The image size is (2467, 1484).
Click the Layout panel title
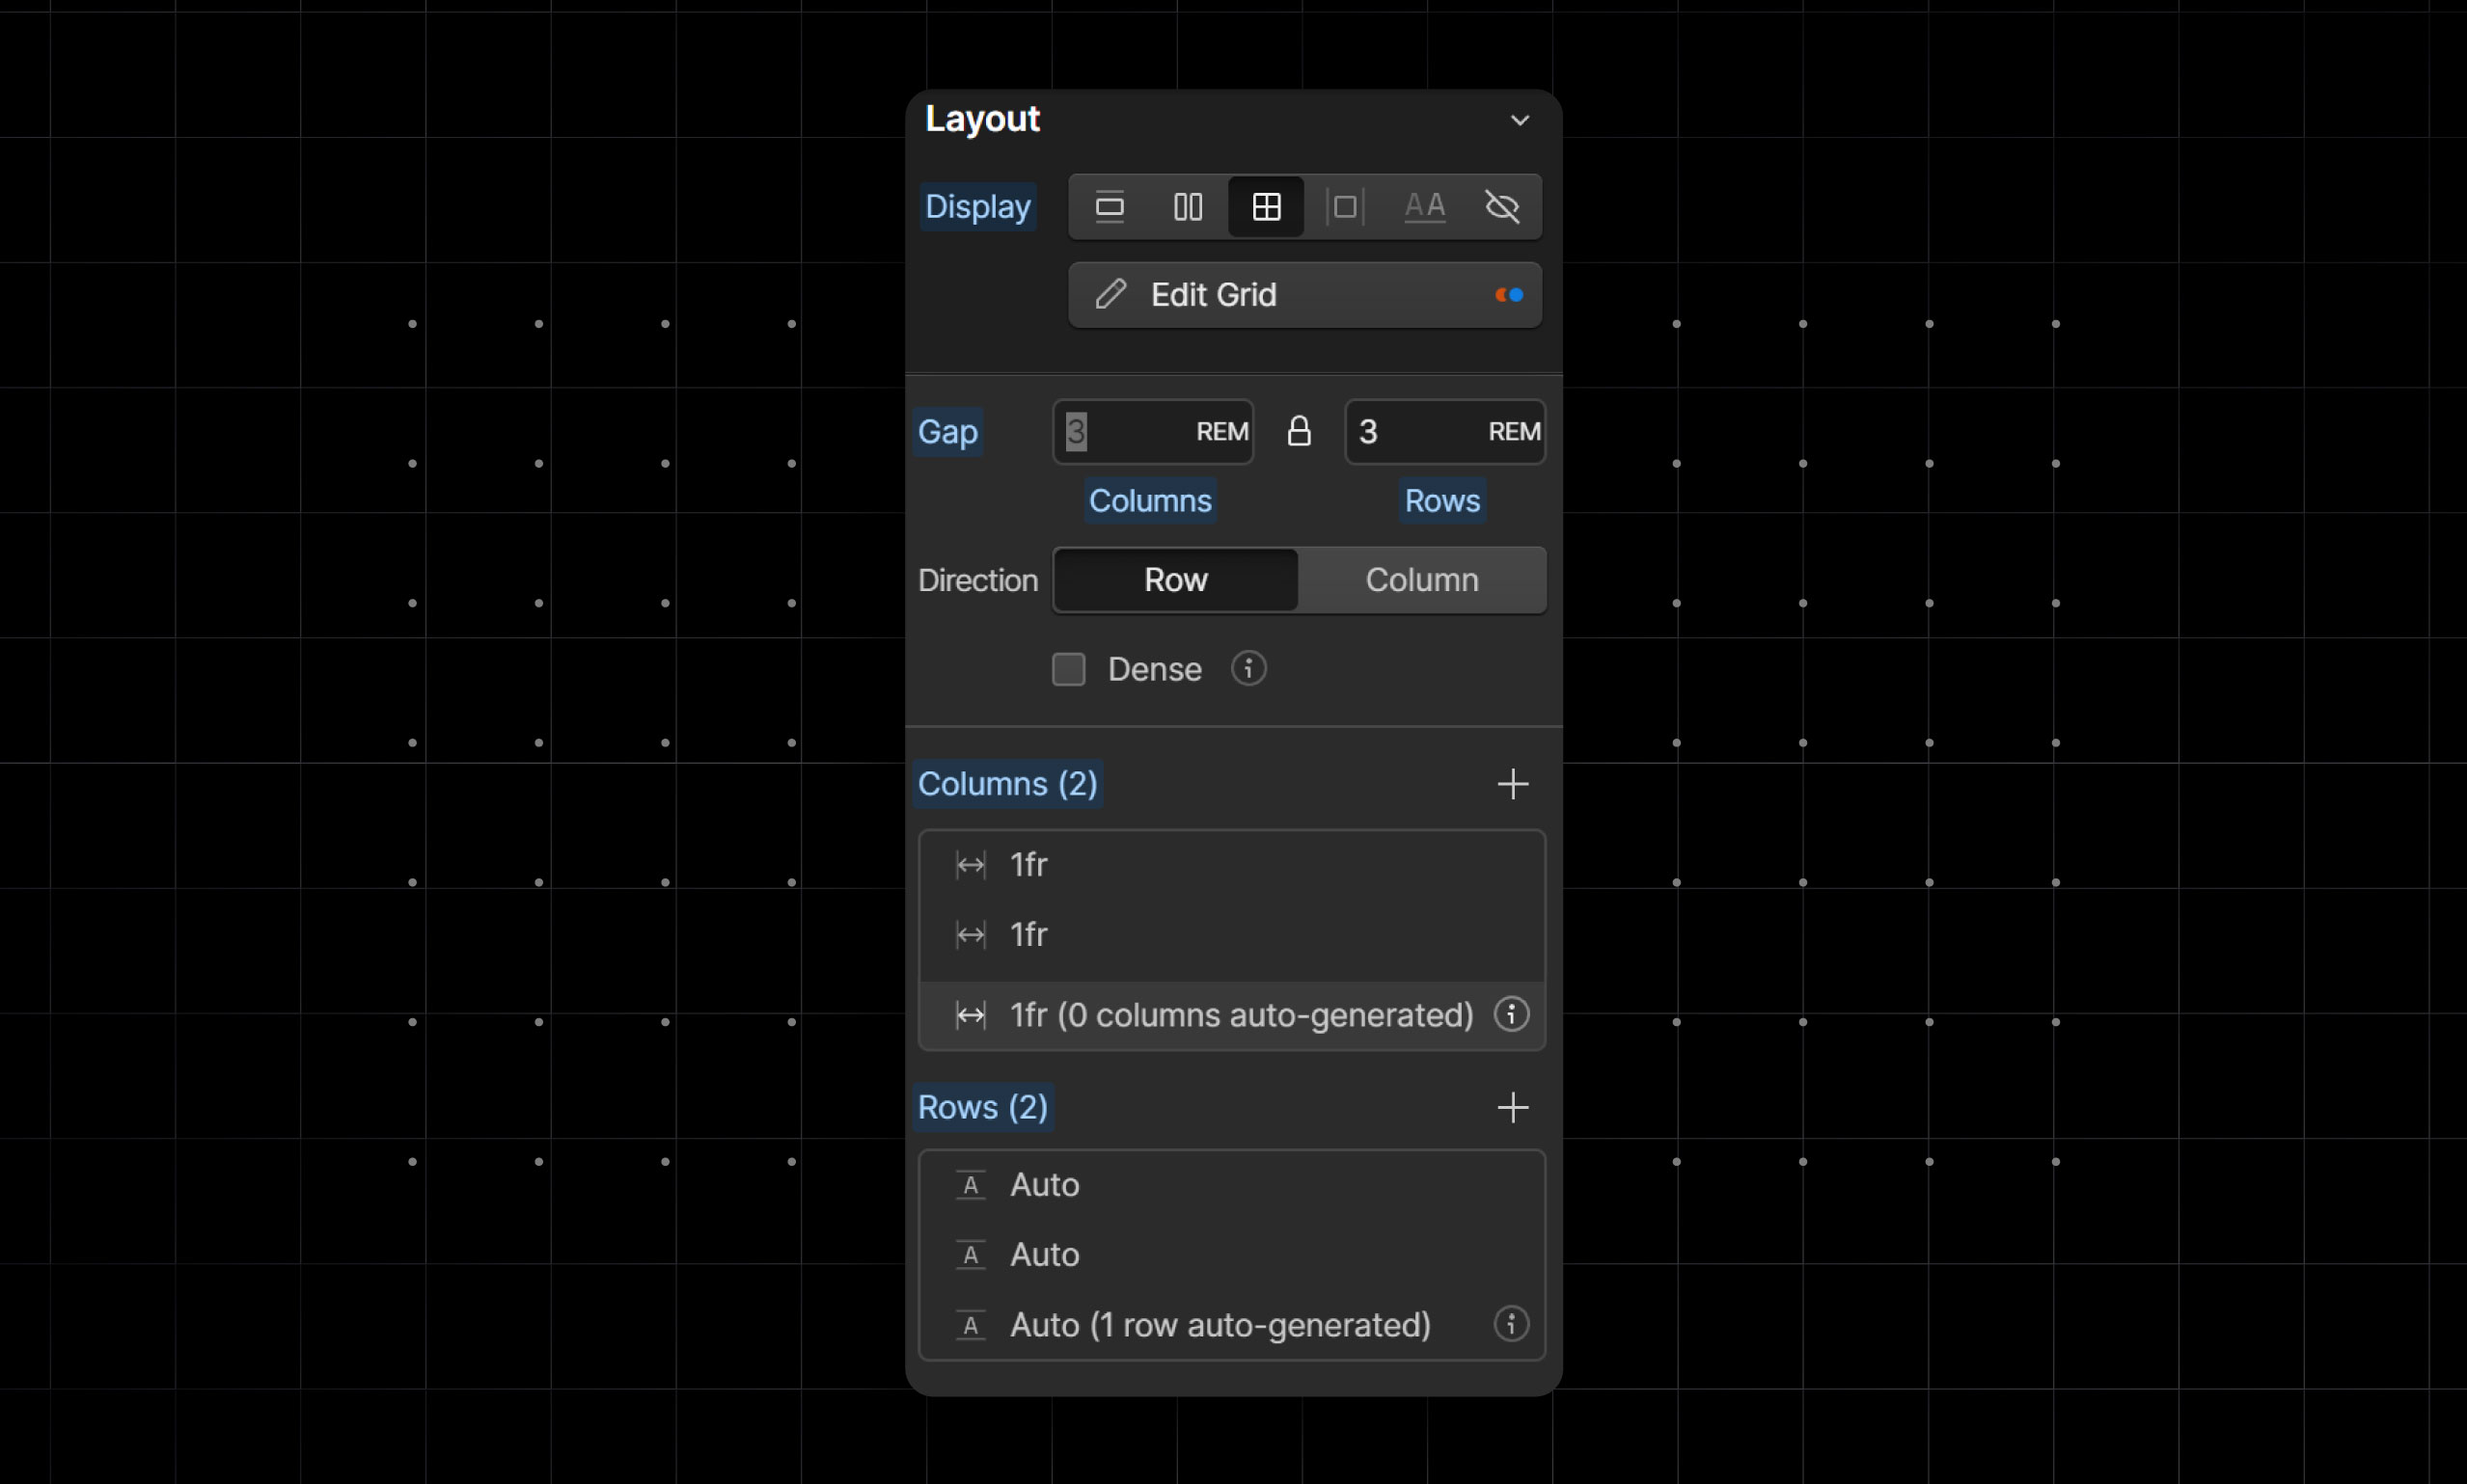982,119
